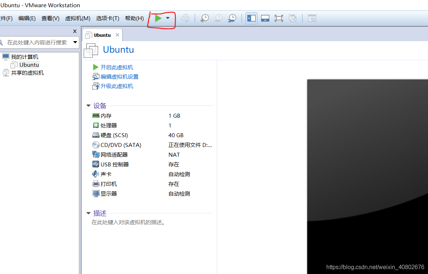
Task: Open the 编辑(E) menu
Action: 27,18
